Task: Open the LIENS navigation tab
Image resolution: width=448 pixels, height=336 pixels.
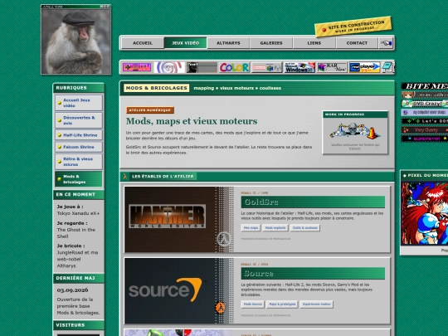Action: [314, 43]
